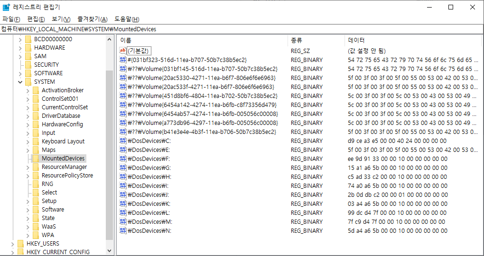Click binary icon of \DosDevices\M: value
This screenshot has height=256, width=484.
click(x=123, y=222)
